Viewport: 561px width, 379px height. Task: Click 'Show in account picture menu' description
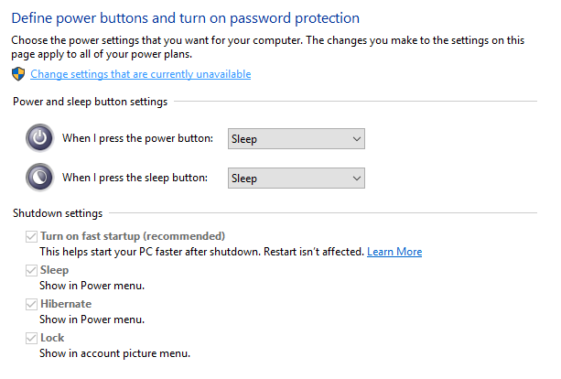click(x=114, y=353)
